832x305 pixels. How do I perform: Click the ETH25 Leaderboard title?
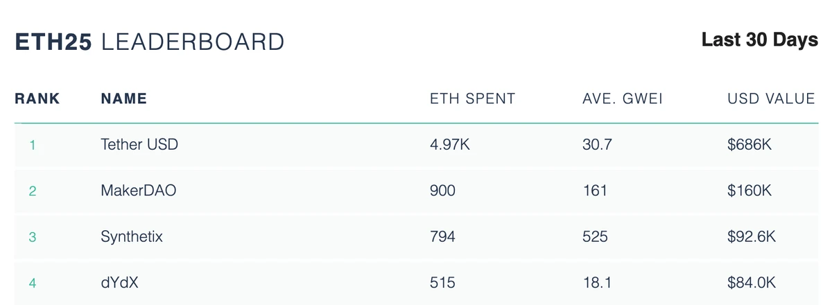point(149,42)
